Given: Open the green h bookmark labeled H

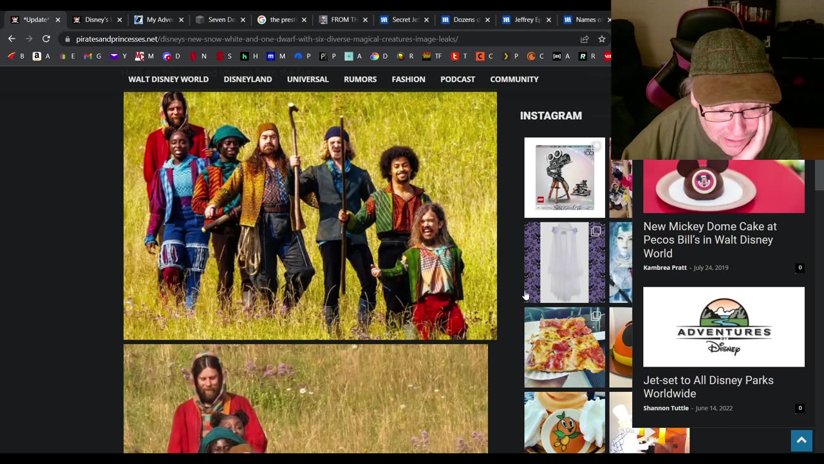Looking at the screenshot, I should pyautogui.click(x=249, y=56).
